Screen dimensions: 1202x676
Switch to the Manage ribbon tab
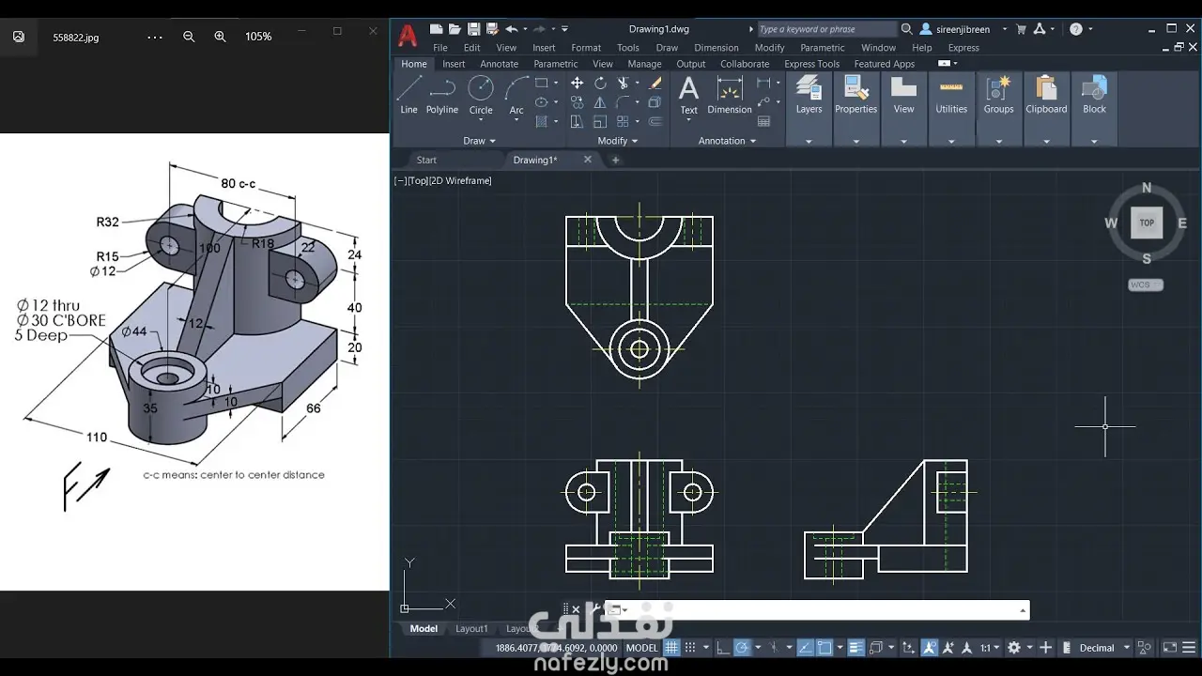point(645,64)
